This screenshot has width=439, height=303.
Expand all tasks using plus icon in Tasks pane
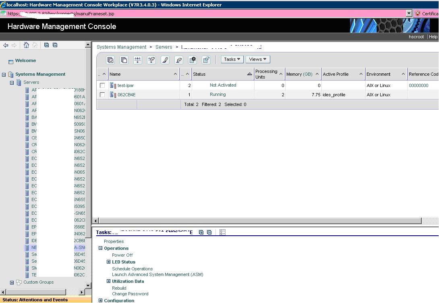[201, 232]
